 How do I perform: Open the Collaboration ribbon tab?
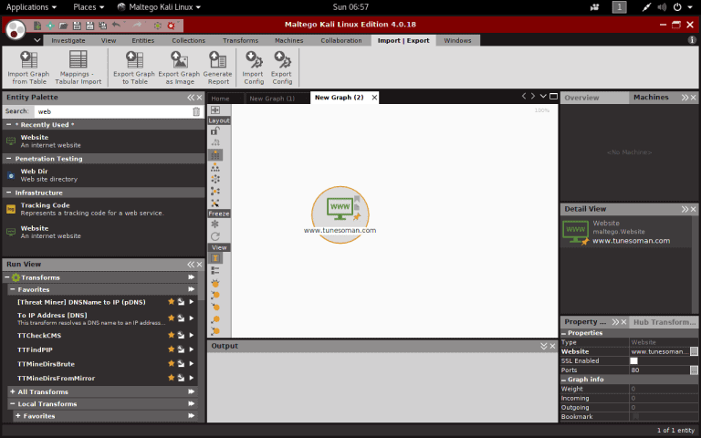point(341,41)
